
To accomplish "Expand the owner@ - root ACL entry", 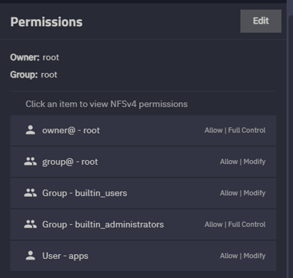I will click(x=143, y=130).
